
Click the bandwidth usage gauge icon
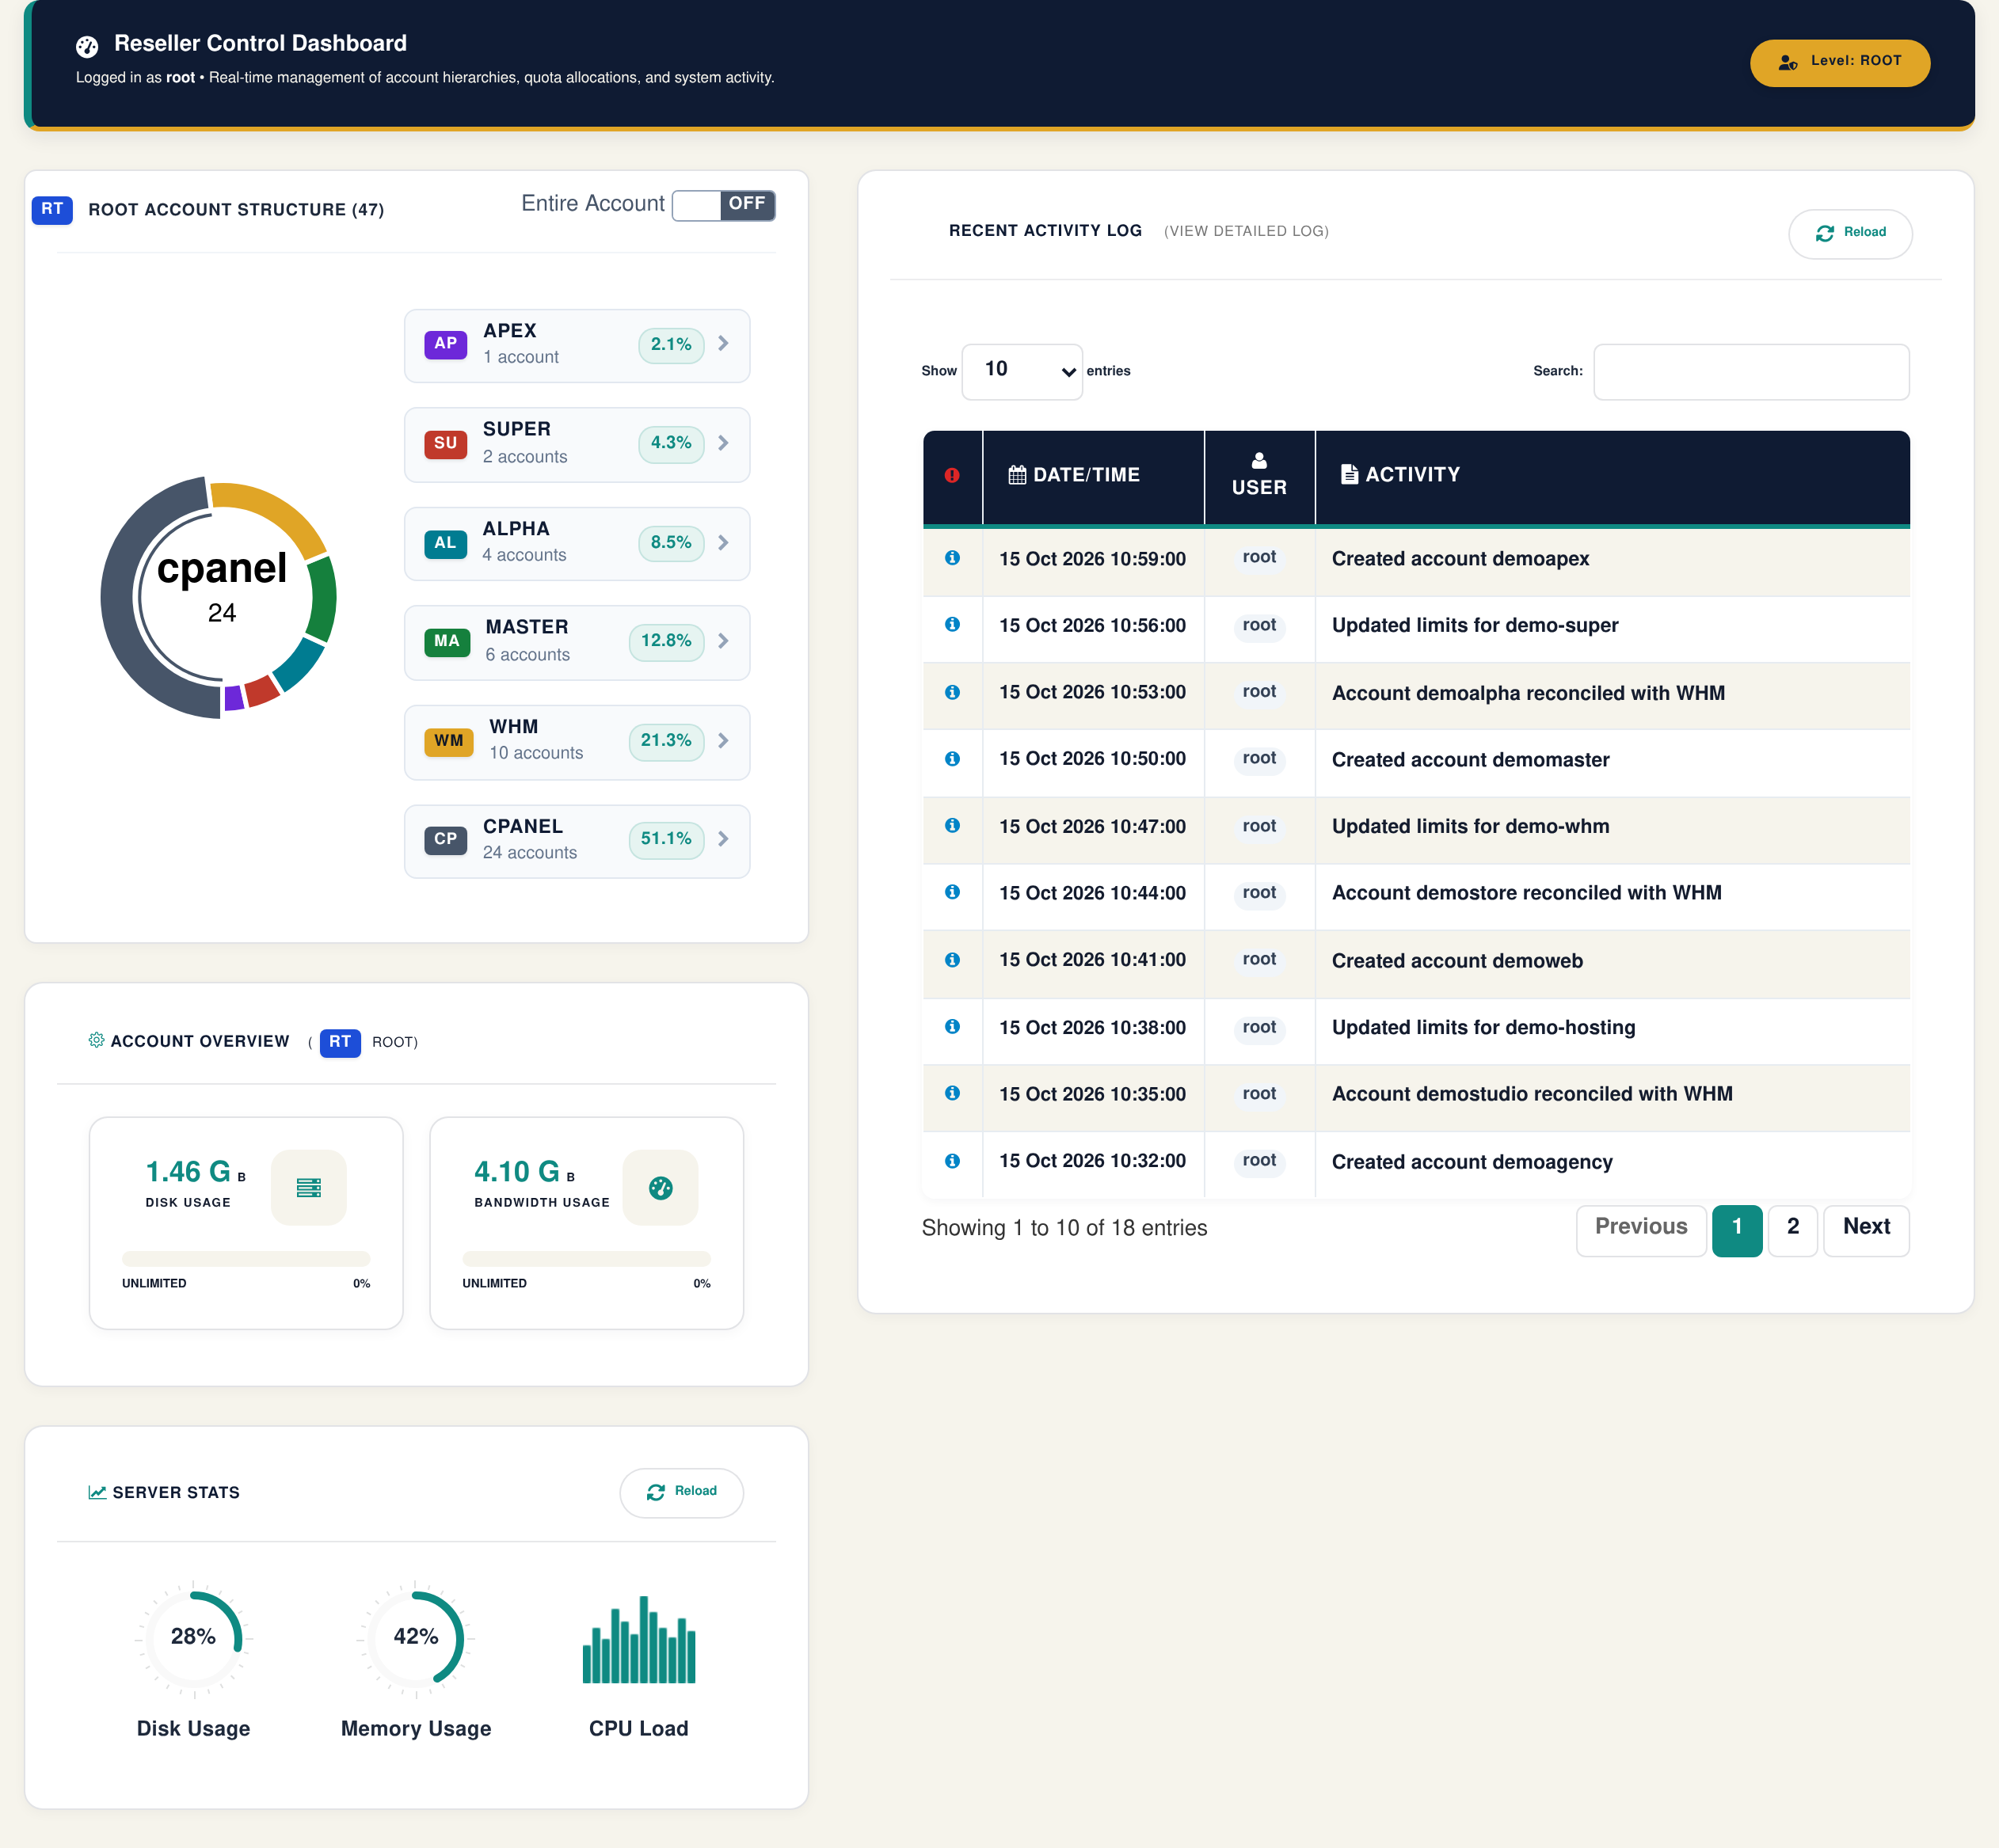pos(661,1188)
